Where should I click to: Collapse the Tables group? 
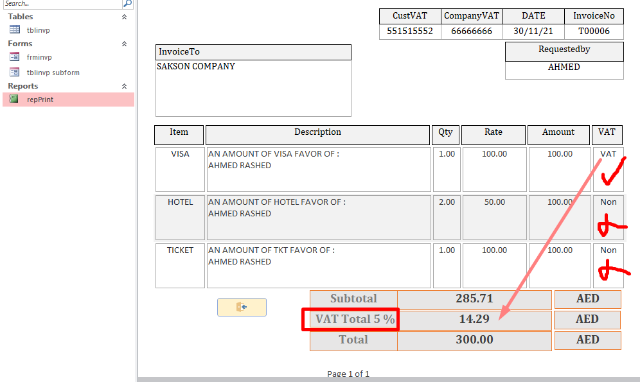(125, 17)
